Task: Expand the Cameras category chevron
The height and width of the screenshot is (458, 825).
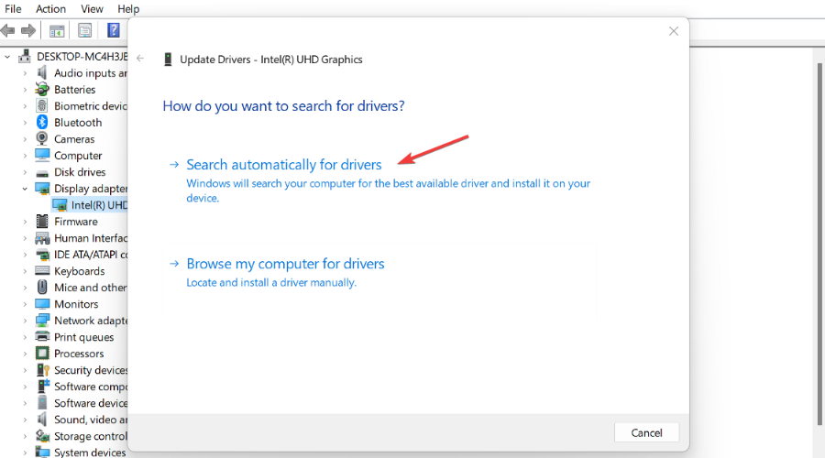Action: 25,139
